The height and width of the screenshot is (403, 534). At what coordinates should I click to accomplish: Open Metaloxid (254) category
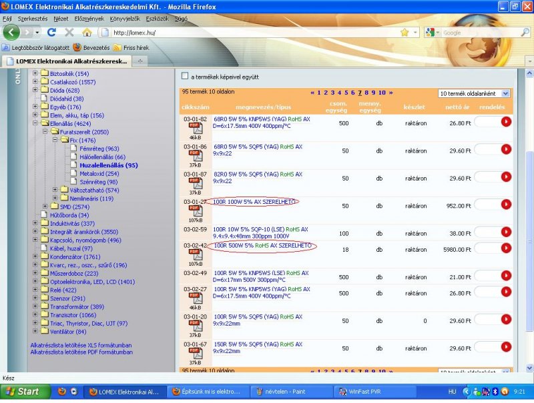99,174
